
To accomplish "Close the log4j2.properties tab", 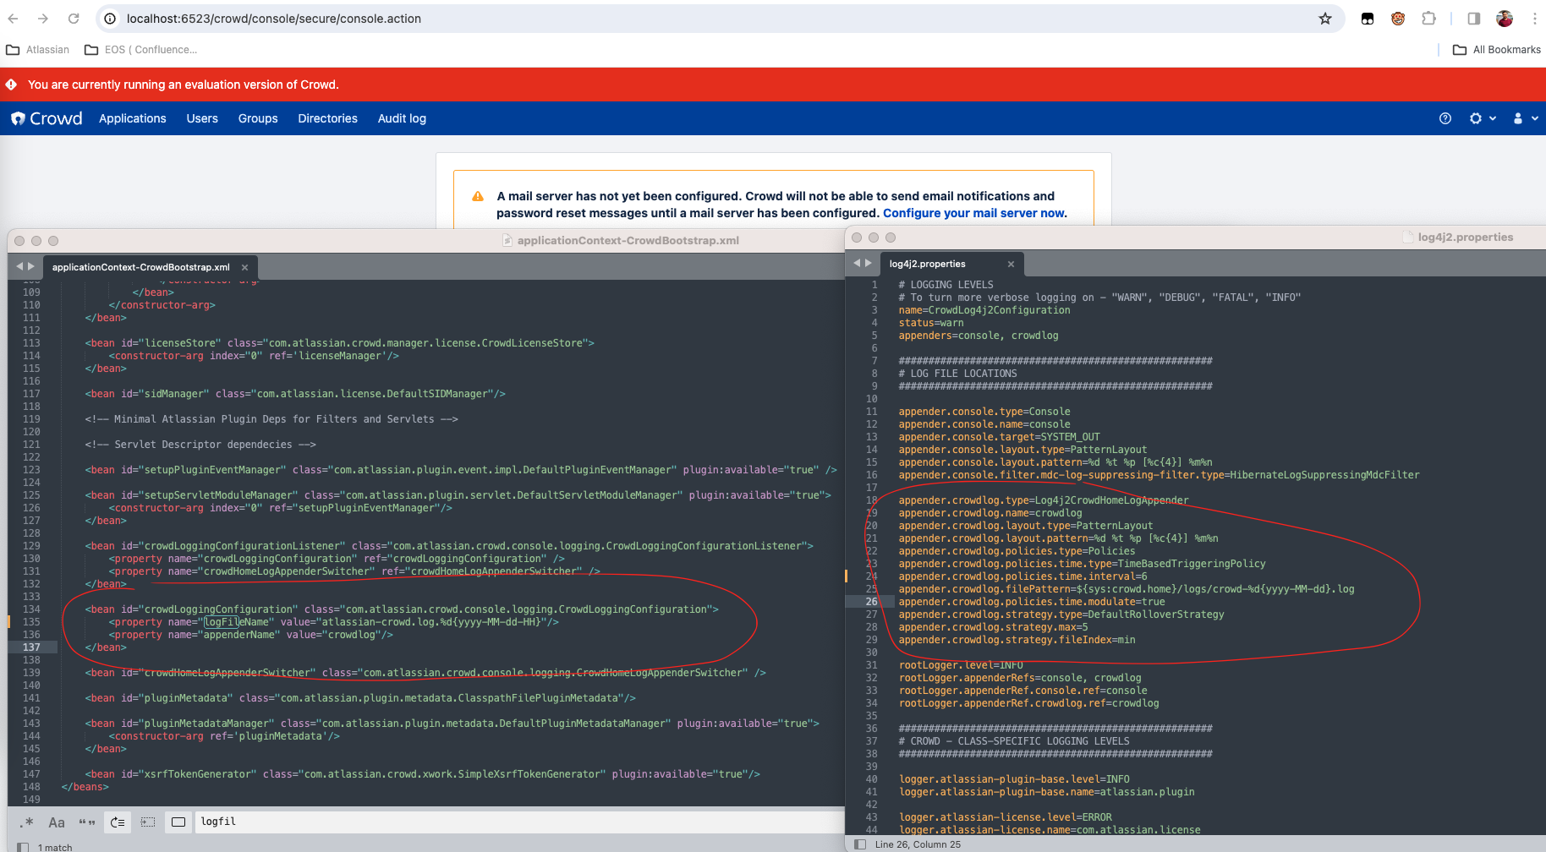I will pos(1011,264).
